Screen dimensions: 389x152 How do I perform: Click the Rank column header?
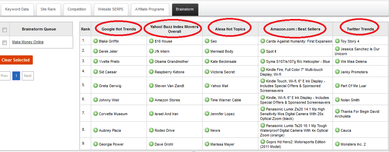(85, 29)
